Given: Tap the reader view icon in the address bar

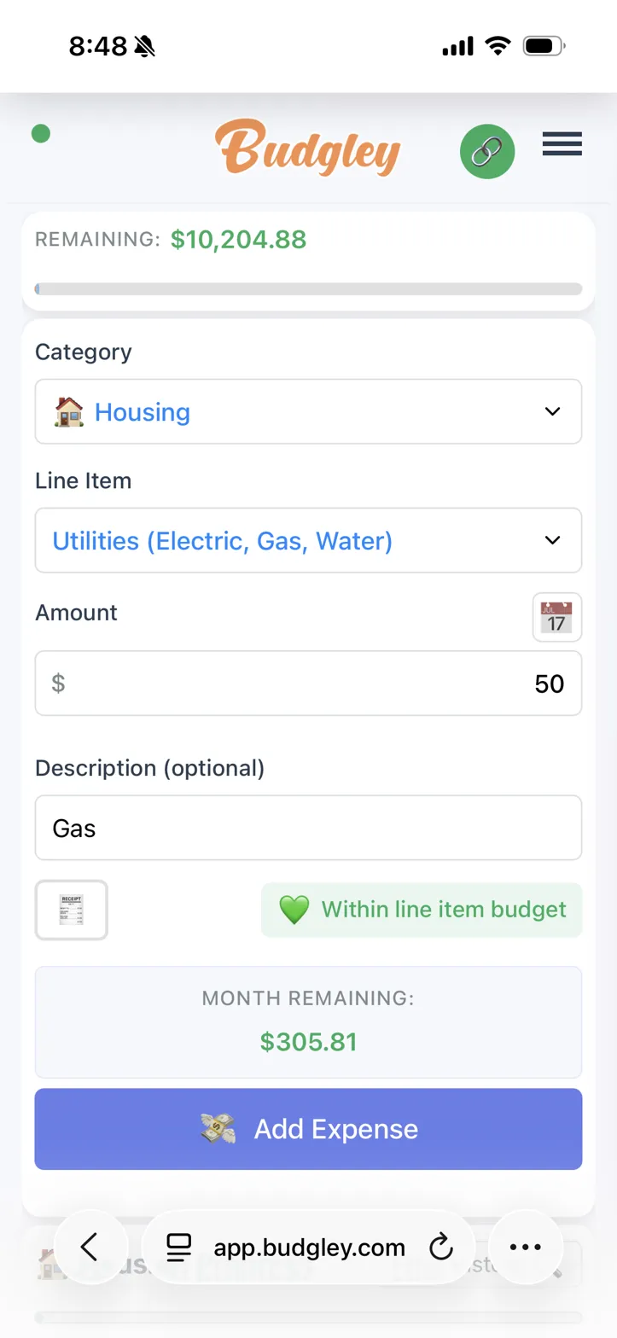Looking at the screenshot, I should (x=178, y=1247).
